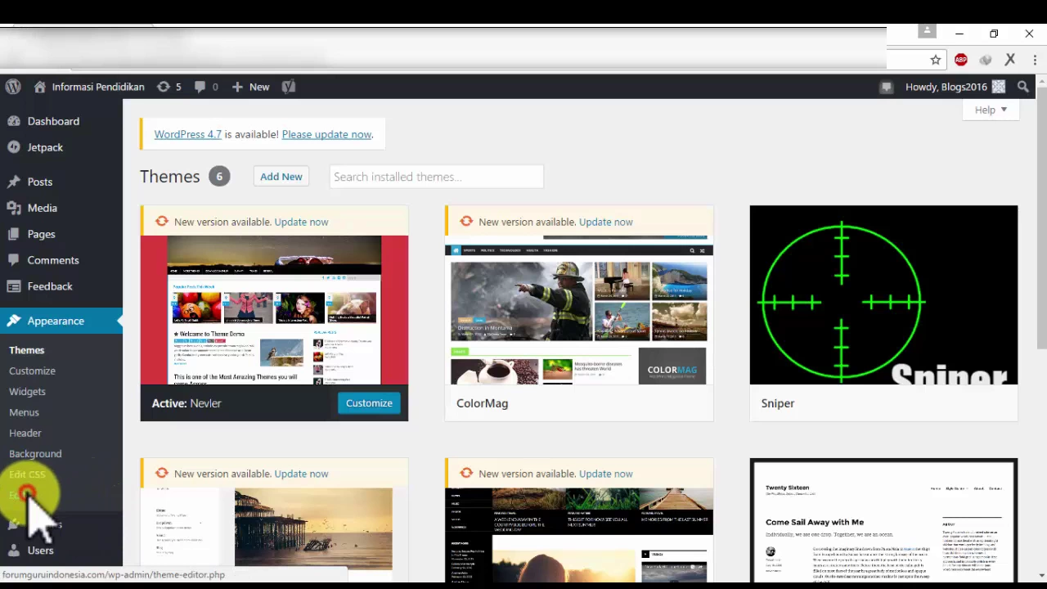This screenshot has width=1047, height=589.
Task: Select the Sniper theme screenshot
Action: (883, 295)
